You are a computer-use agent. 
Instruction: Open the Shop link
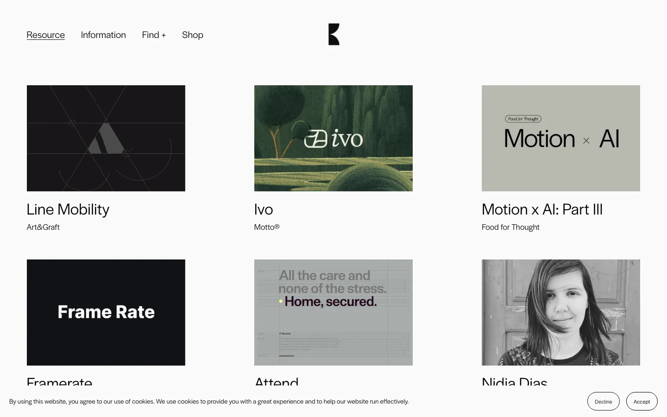(192, 35)
